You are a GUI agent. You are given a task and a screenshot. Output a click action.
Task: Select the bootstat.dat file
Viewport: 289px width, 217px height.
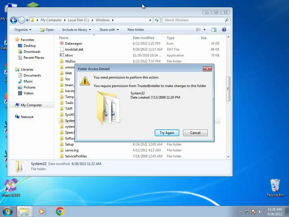[x=74, y=49]
